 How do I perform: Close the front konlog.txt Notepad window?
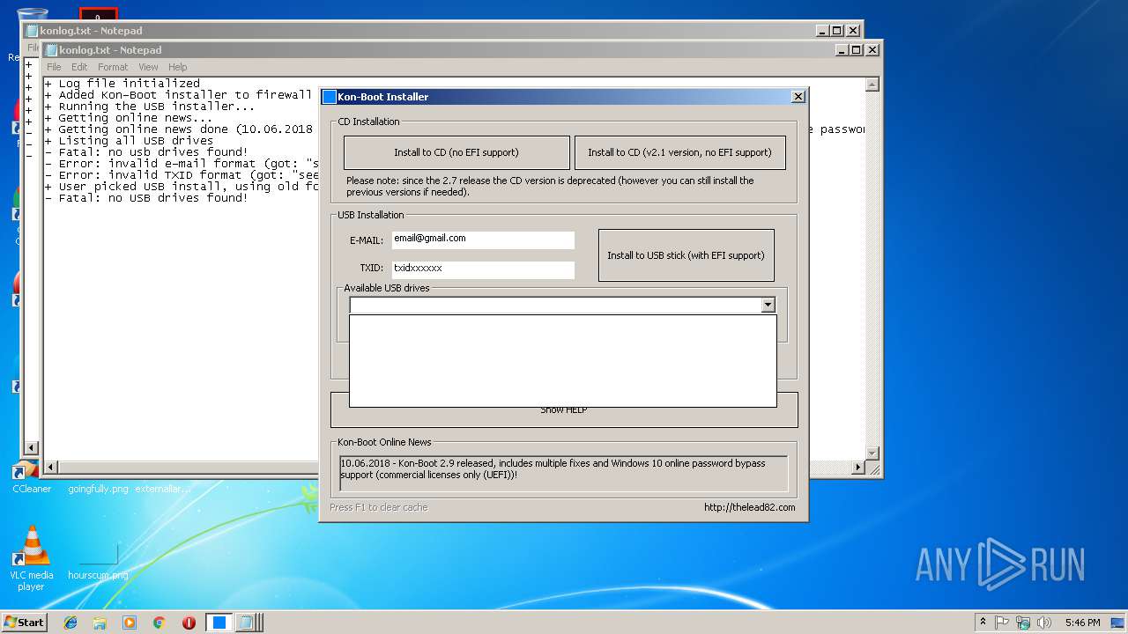point(872,50)
